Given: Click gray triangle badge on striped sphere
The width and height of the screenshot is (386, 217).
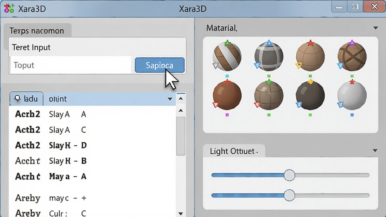Looking at the screenshot, I should point(215,66).
